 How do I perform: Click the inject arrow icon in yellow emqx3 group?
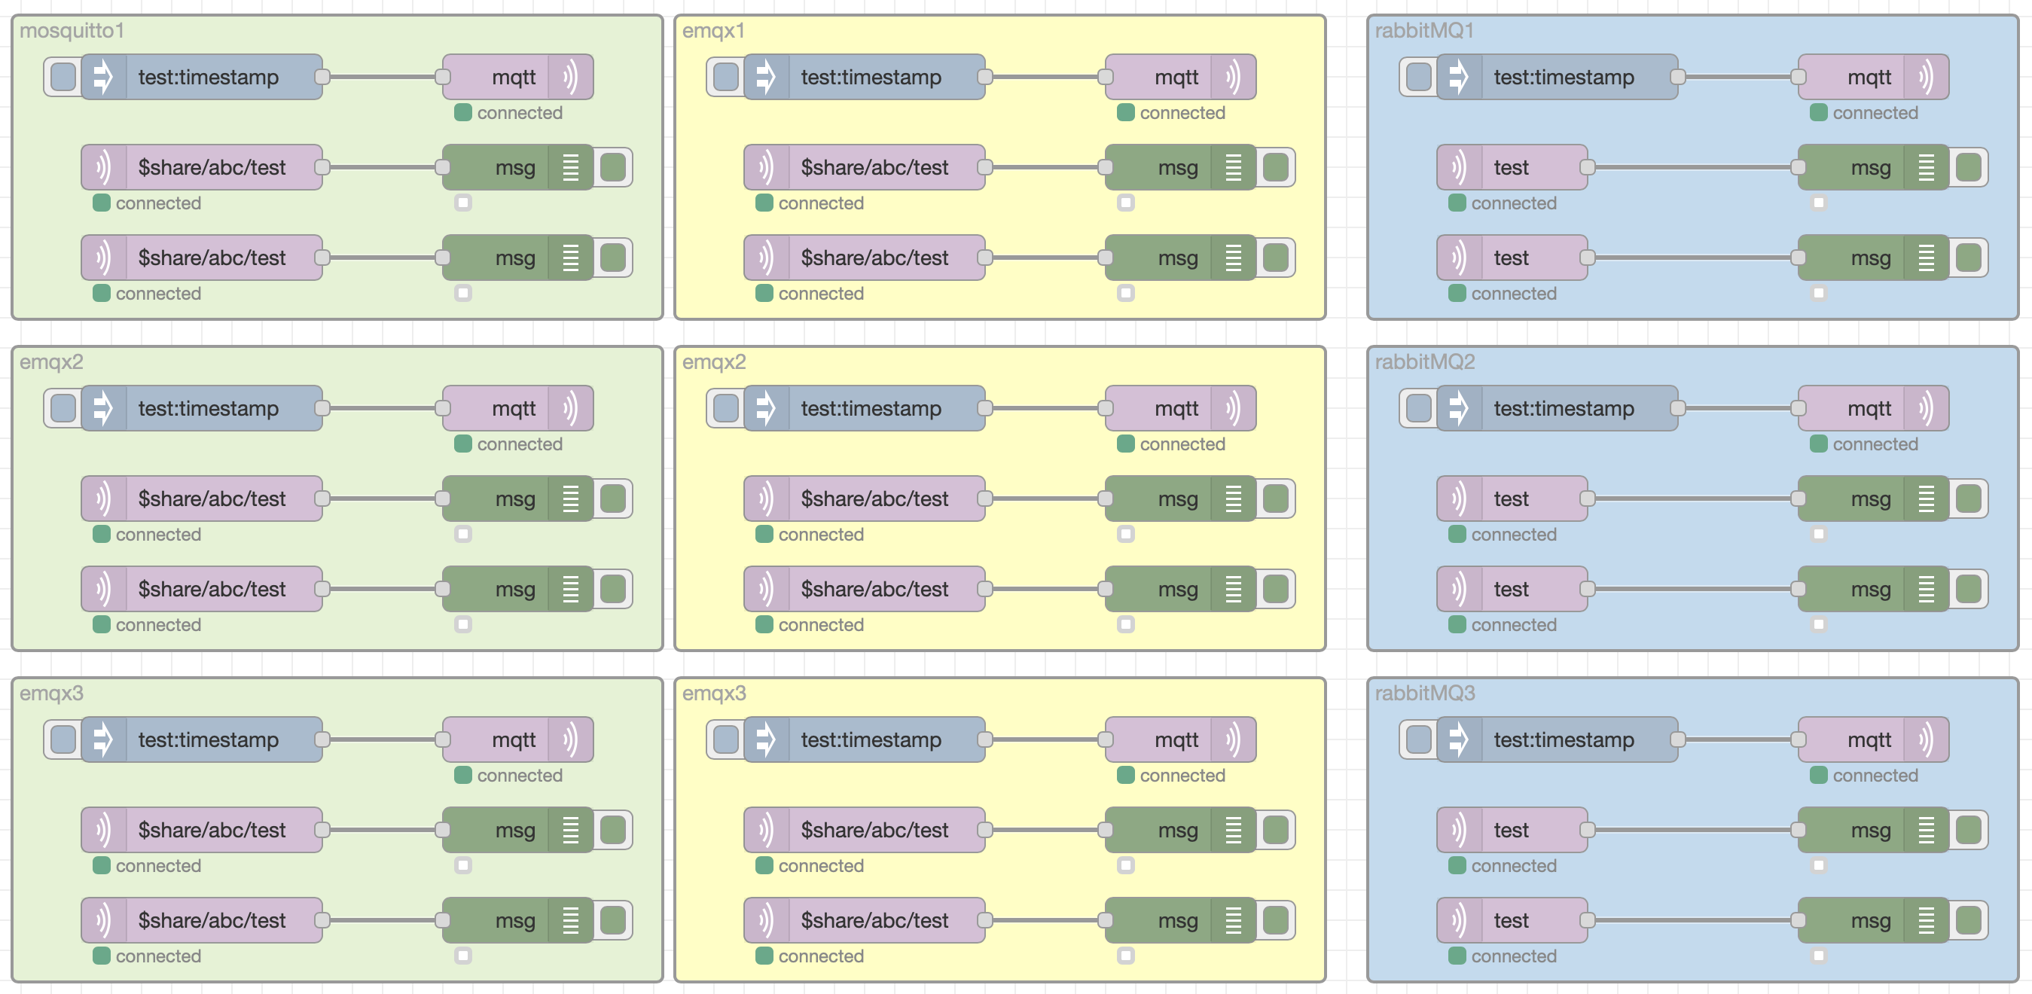tap(766, 739)
